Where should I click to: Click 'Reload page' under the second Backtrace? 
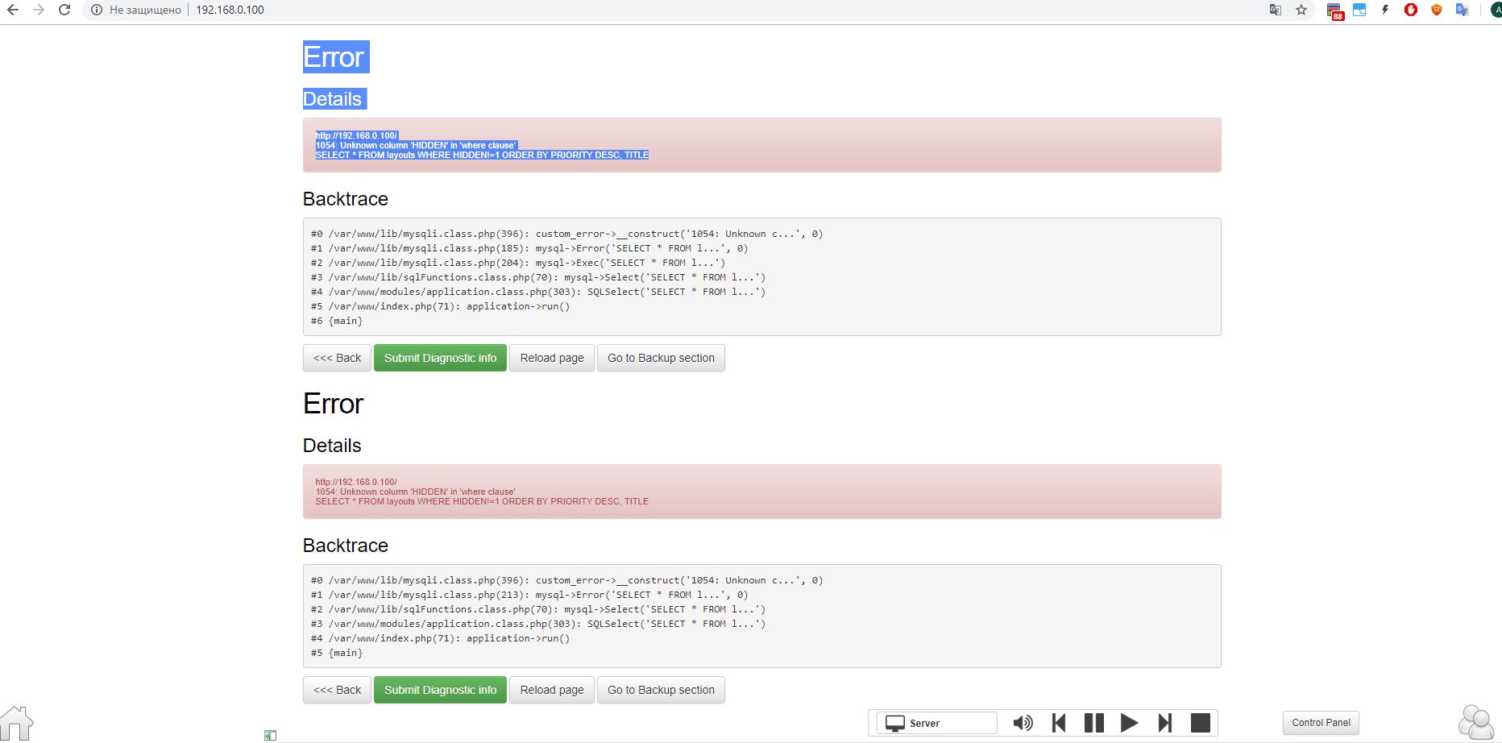point(552,690)
